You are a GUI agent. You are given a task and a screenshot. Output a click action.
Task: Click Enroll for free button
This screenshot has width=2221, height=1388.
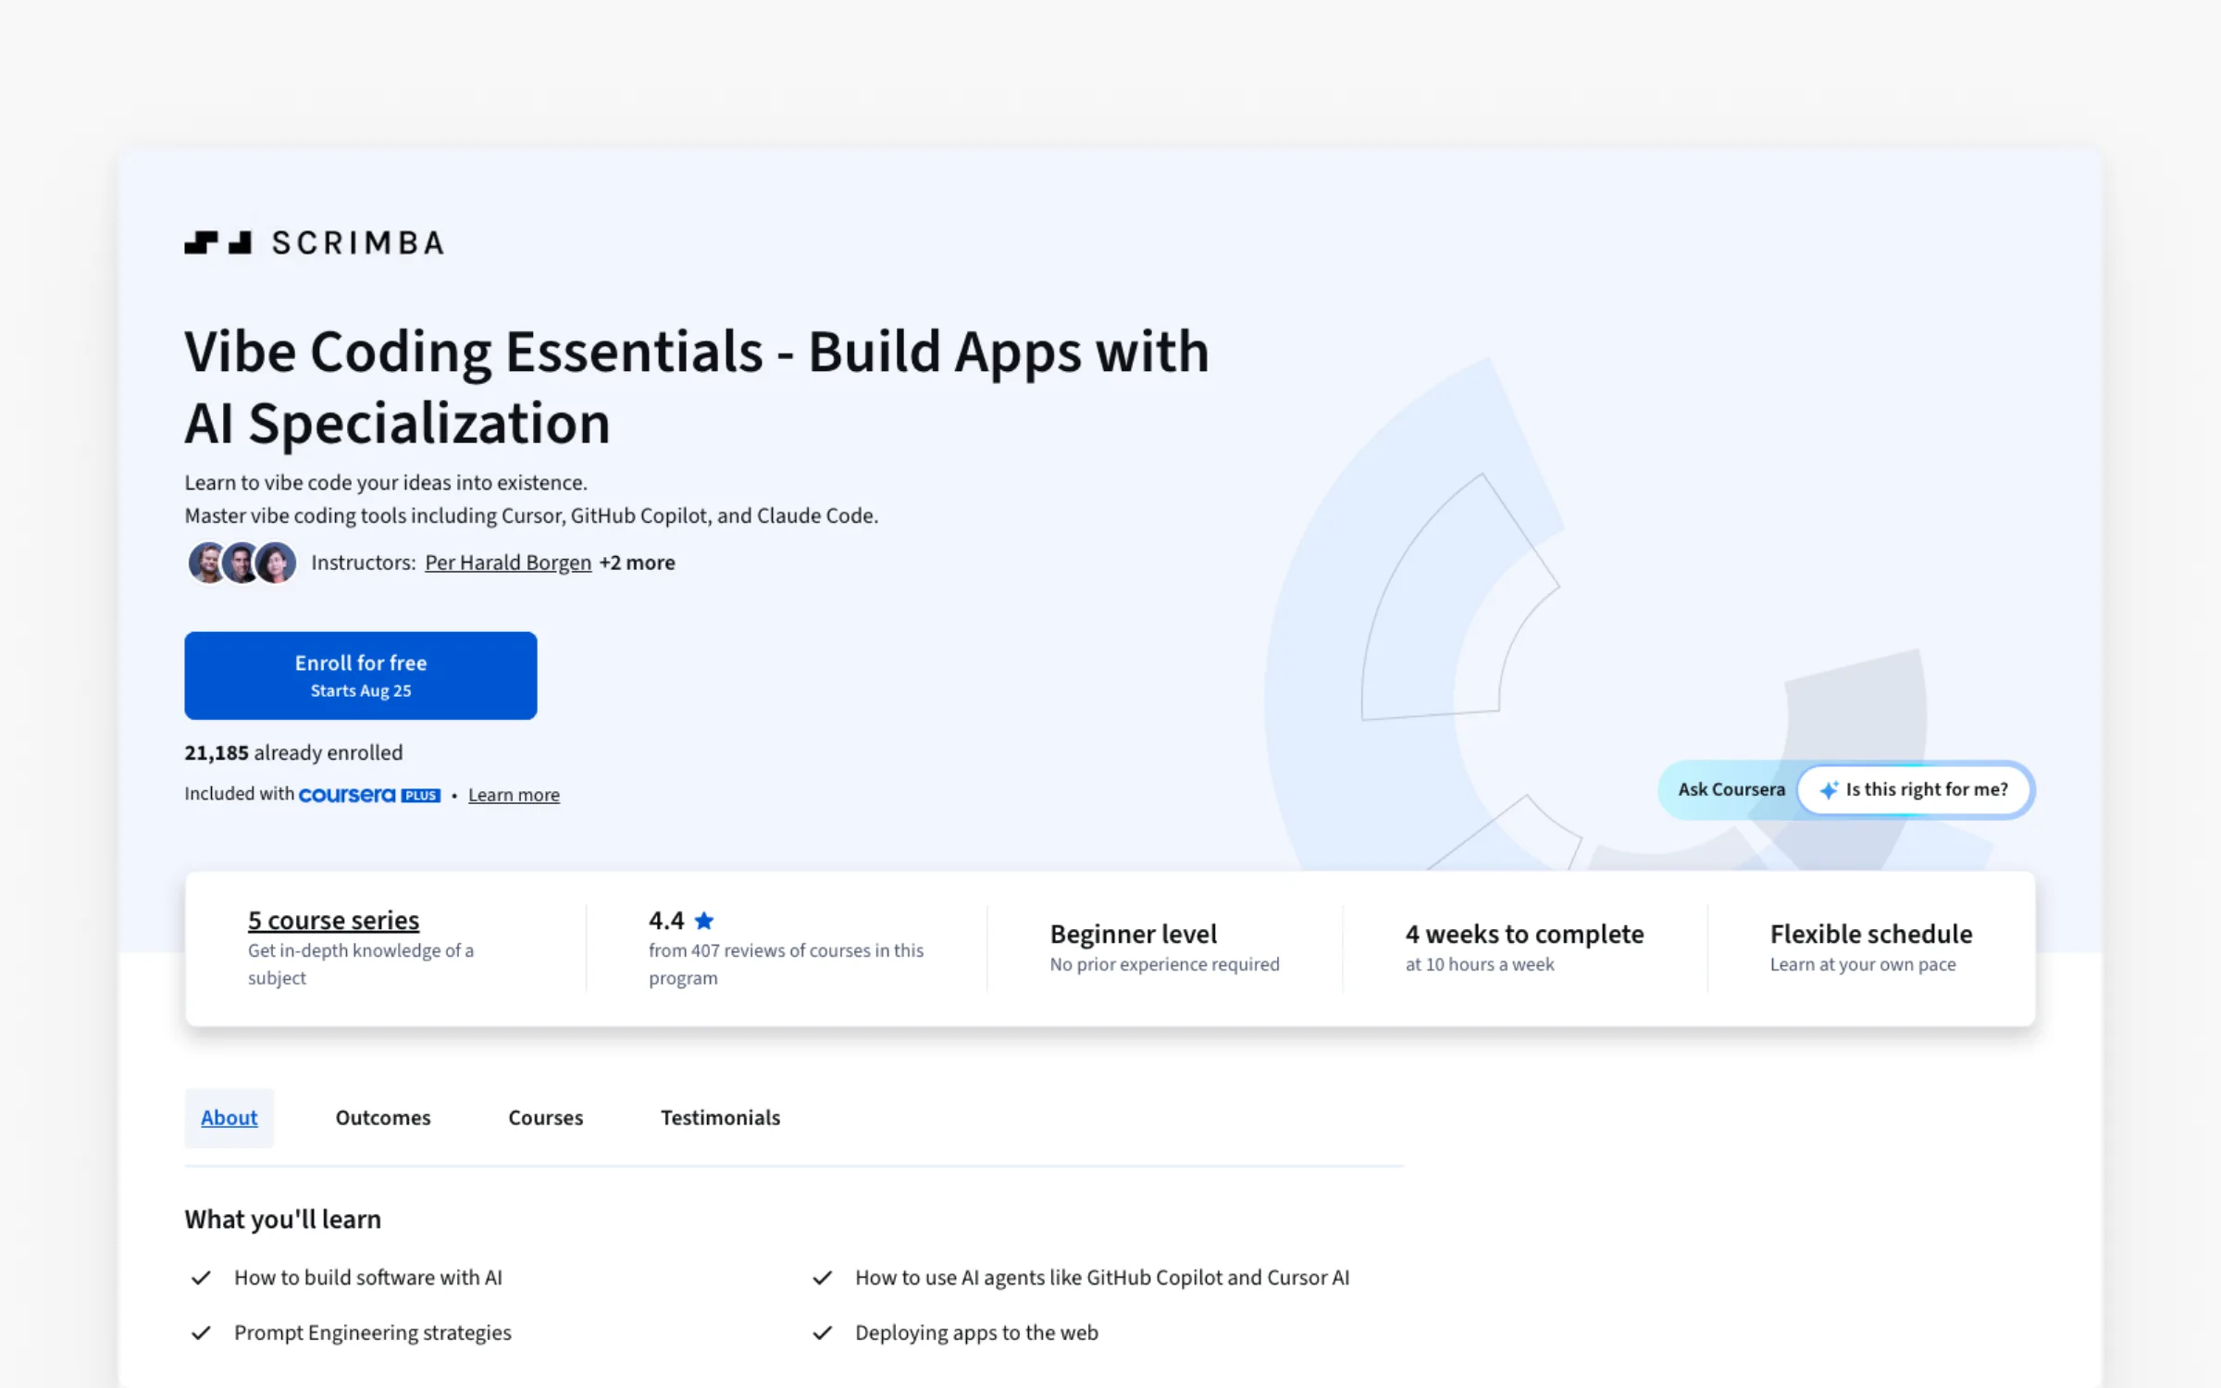[361, 675]
